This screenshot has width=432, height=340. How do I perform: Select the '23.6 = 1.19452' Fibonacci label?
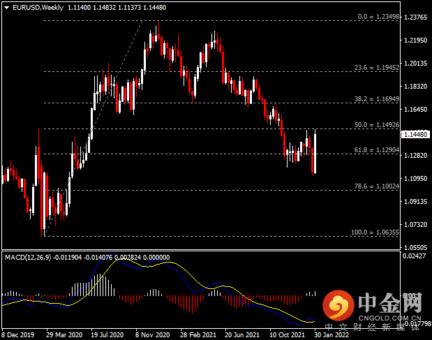click(x=377, y=68)
